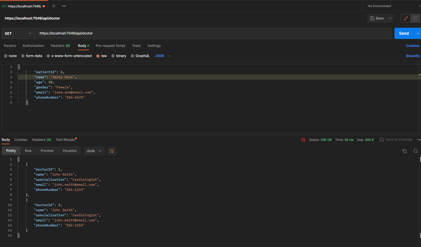Click the red network globe status icon
Screen dimensions: 421x247
303,140
